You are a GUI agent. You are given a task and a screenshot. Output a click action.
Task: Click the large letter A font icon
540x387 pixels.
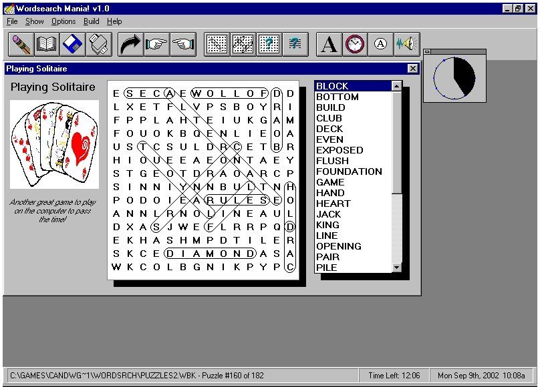click(x=329, y=44)
